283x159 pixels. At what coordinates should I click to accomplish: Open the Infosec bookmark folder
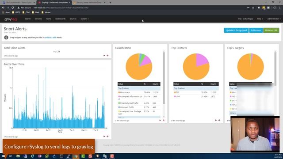coord(46,12)
